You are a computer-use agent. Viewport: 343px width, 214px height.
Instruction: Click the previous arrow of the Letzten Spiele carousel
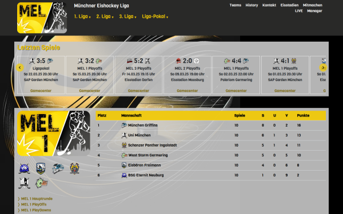19,68
